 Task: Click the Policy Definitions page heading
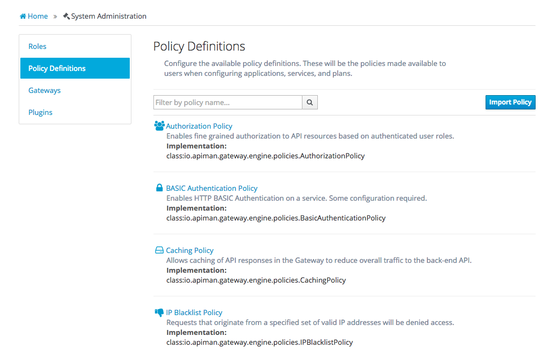click(199, 46)
